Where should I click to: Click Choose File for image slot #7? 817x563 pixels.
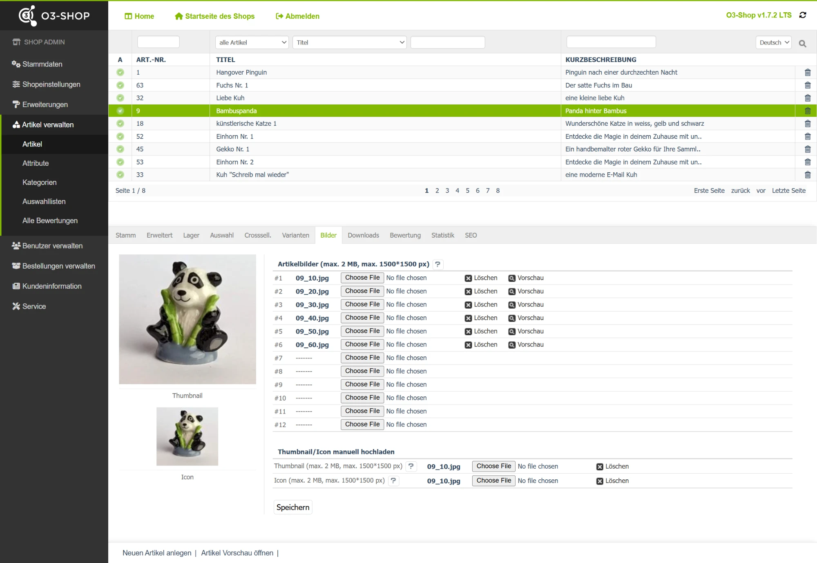[362, 358]
